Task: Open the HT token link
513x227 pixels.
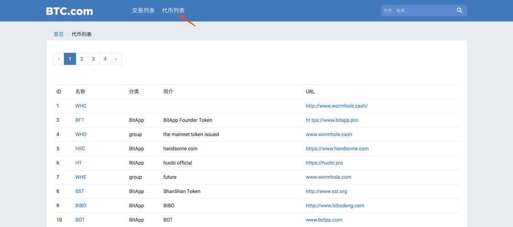Action: click(78, 163)
